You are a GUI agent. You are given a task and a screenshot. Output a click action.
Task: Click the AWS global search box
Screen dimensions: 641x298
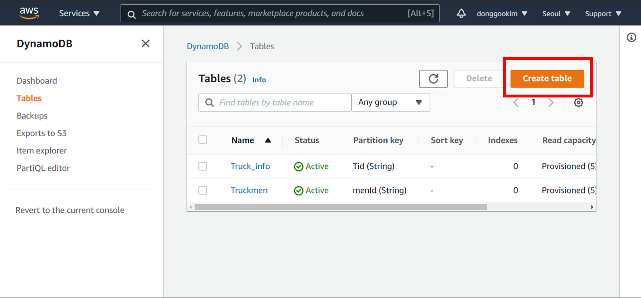pos(280,13)
